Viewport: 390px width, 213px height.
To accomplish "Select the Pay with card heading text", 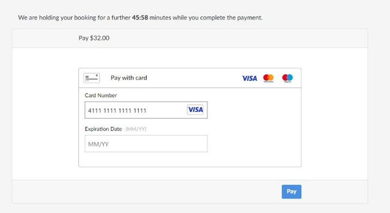I will click(x=129, y=78).
